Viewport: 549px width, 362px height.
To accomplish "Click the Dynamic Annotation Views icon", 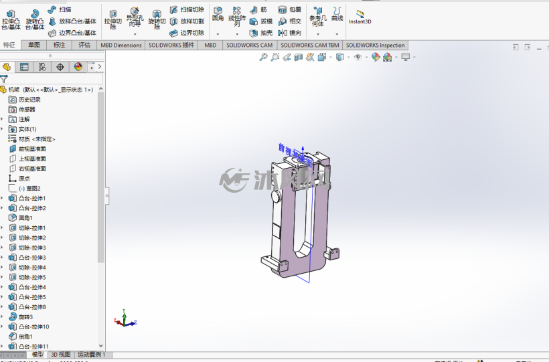I will (x=310, y=57).
